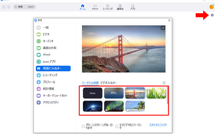Choose the aurora video background
Viewport: 215px width, 134px height.
pos(114,106)
